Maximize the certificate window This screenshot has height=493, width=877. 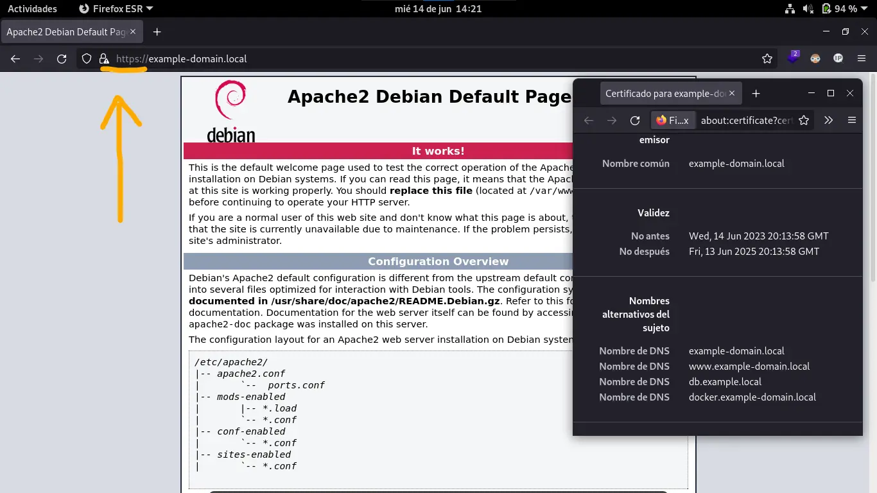coord(831,93)
